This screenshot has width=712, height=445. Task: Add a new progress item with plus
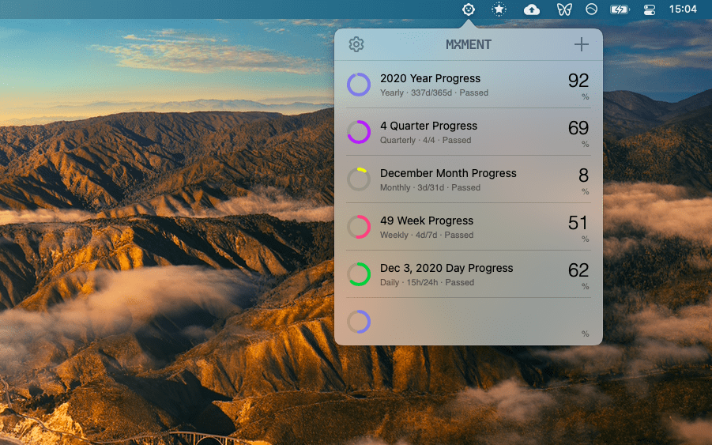coord(582,44)
